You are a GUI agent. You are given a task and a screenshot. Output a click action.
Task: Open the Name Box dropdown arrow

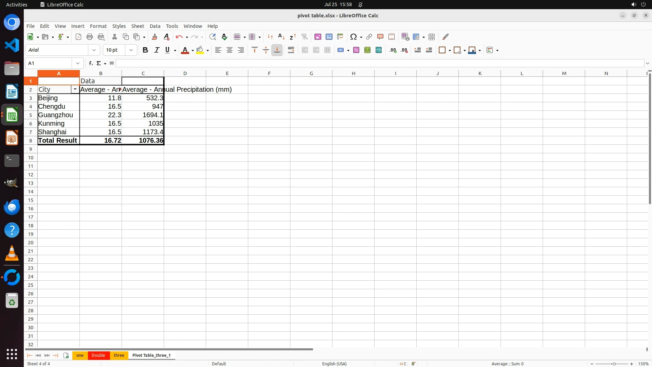[x=78, y=63]
